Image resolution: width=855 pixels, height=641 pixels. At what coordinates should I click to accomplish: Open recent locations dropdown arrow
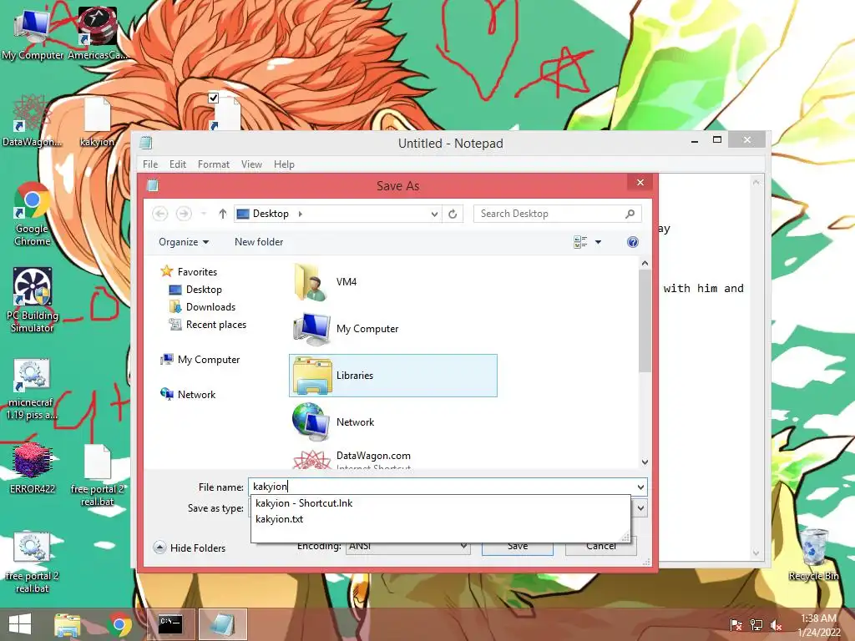[x=204, y=214]
